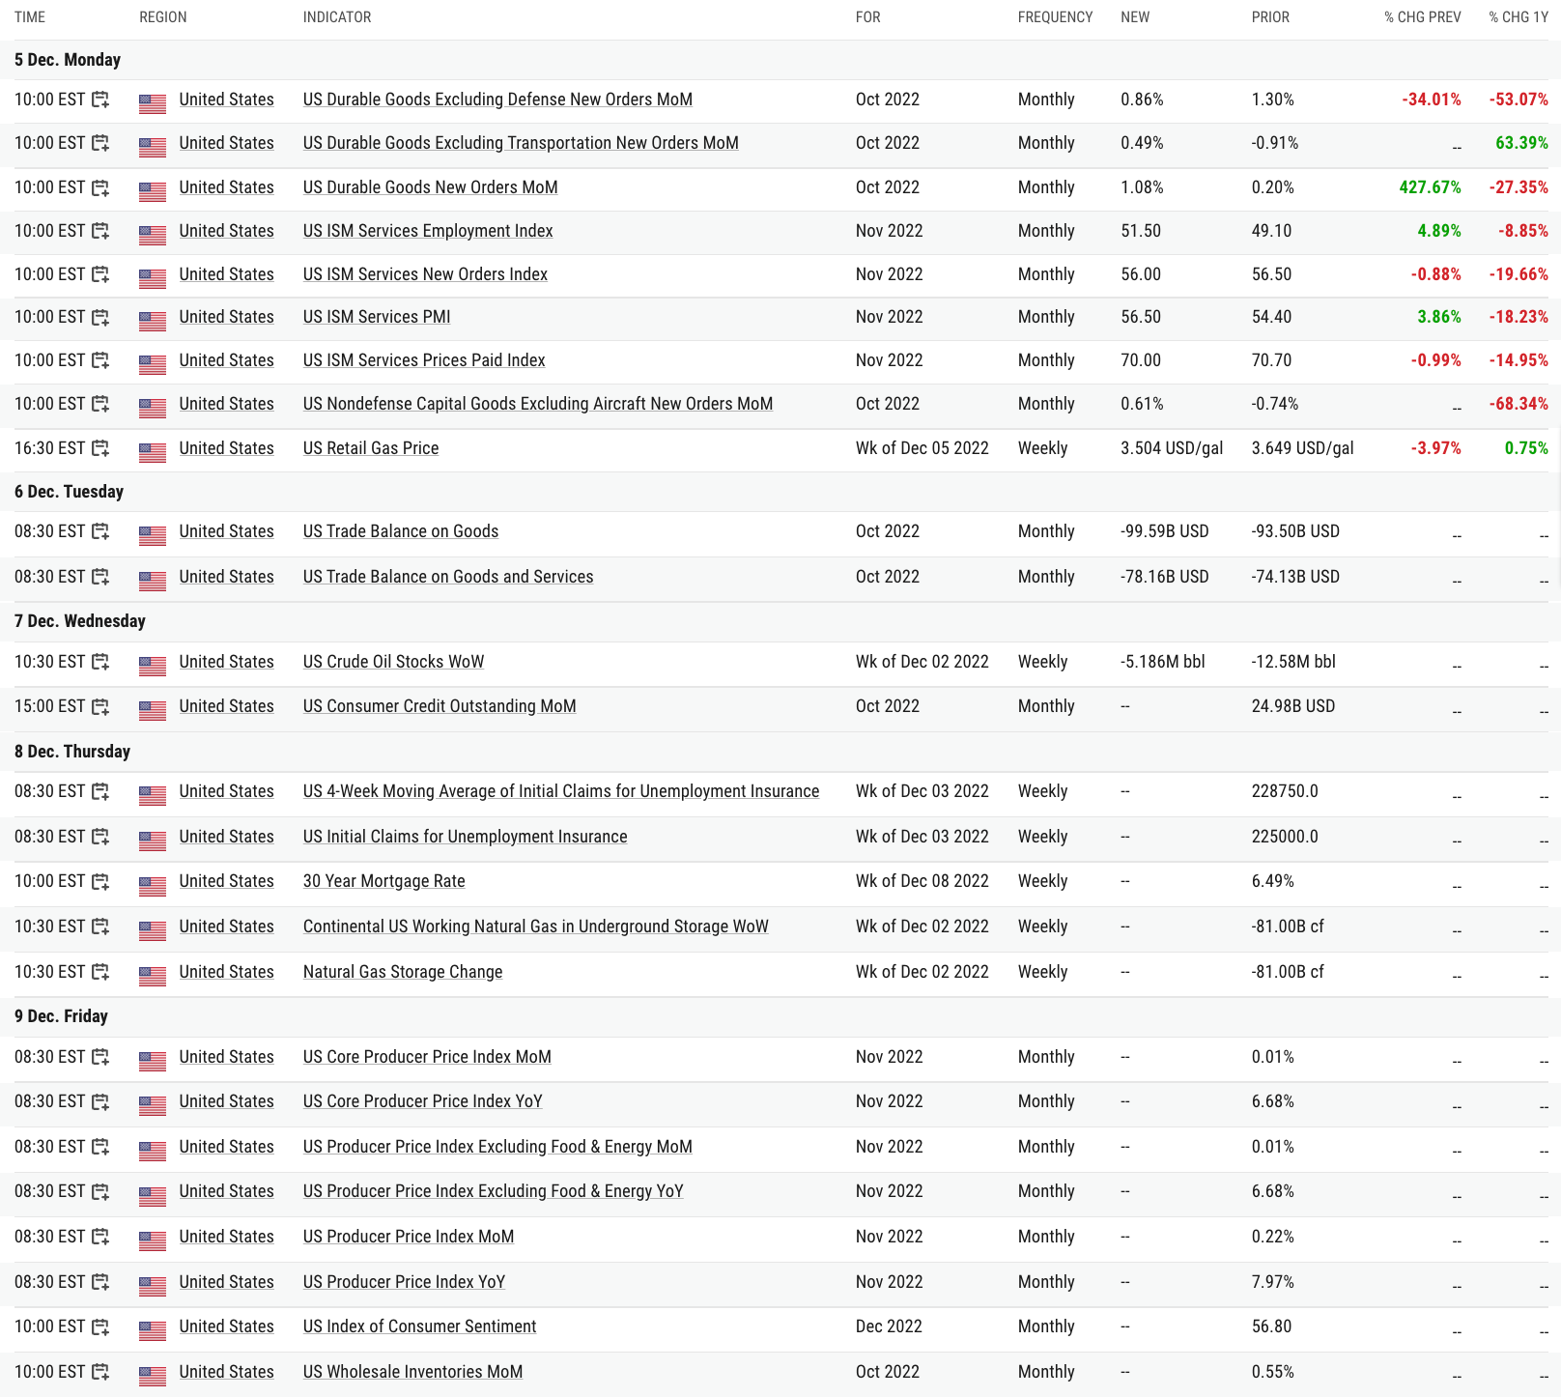Click US flag in Retail Gas Price row
This screenshot has height=1397, width=1561.
coord(153,451)
